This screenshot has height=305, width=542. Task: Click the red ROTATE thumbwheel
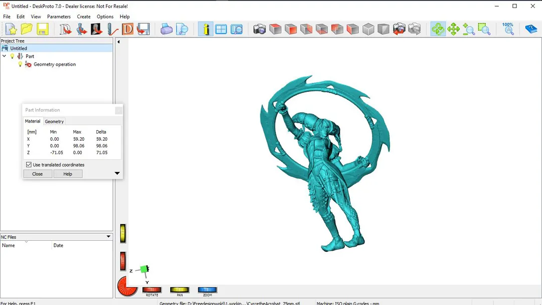click(x=152, y=290)
